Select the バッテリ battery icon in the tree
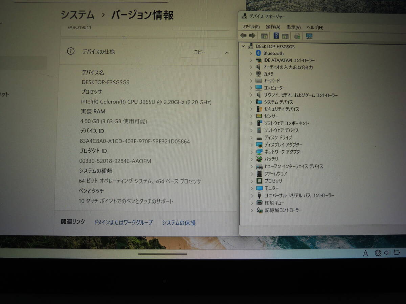The height and width of the screenshot is (304, 406). [260, 159]
